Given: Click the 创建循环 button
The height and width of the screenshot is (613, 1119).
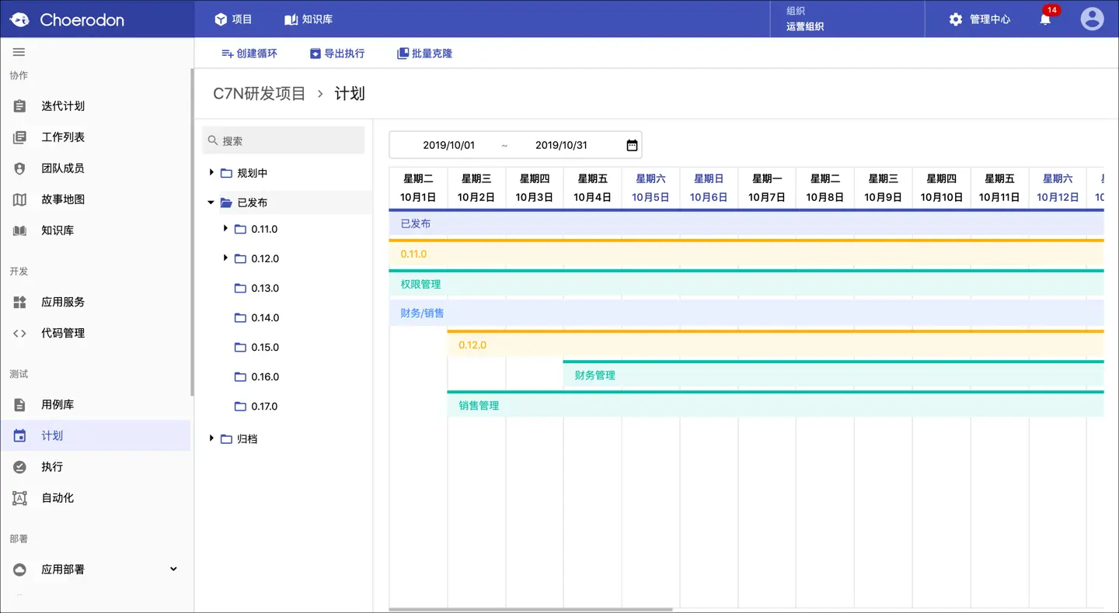Looking at the screenshot, I should pos(249,54).
